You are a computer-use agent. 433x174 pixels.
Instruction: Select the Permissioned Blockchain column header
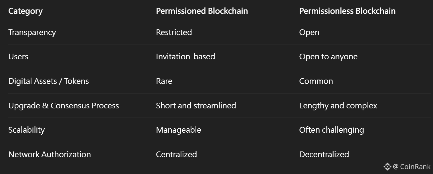coord(202,11)
